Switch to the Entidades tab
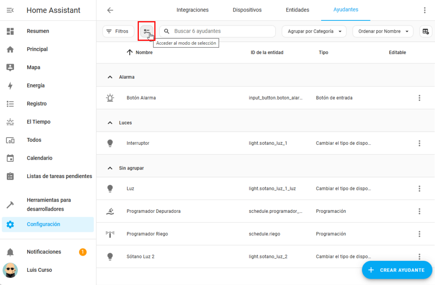Image resolution: width=435 pixels, height=285 pixels. pyautogui.click(x=297, y=10)
